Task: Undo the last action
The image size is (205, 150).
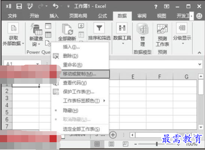Action: pyautogui.click(x=56, y=6)
